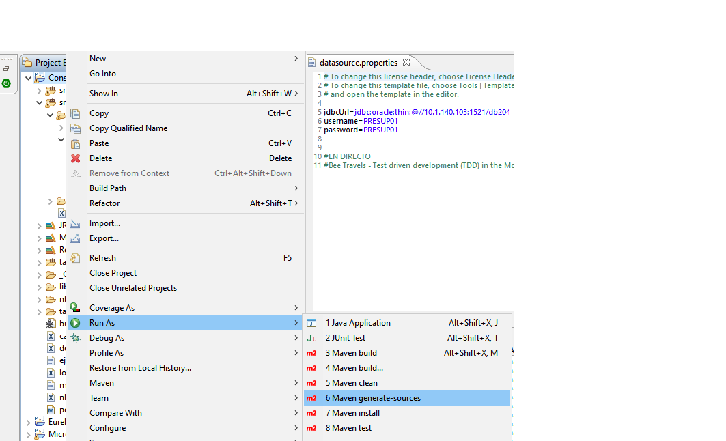Choose 7 Maven install from submenu
This screenshot has width=726, height=441.
pyautogui.click(x=352, y=413)
